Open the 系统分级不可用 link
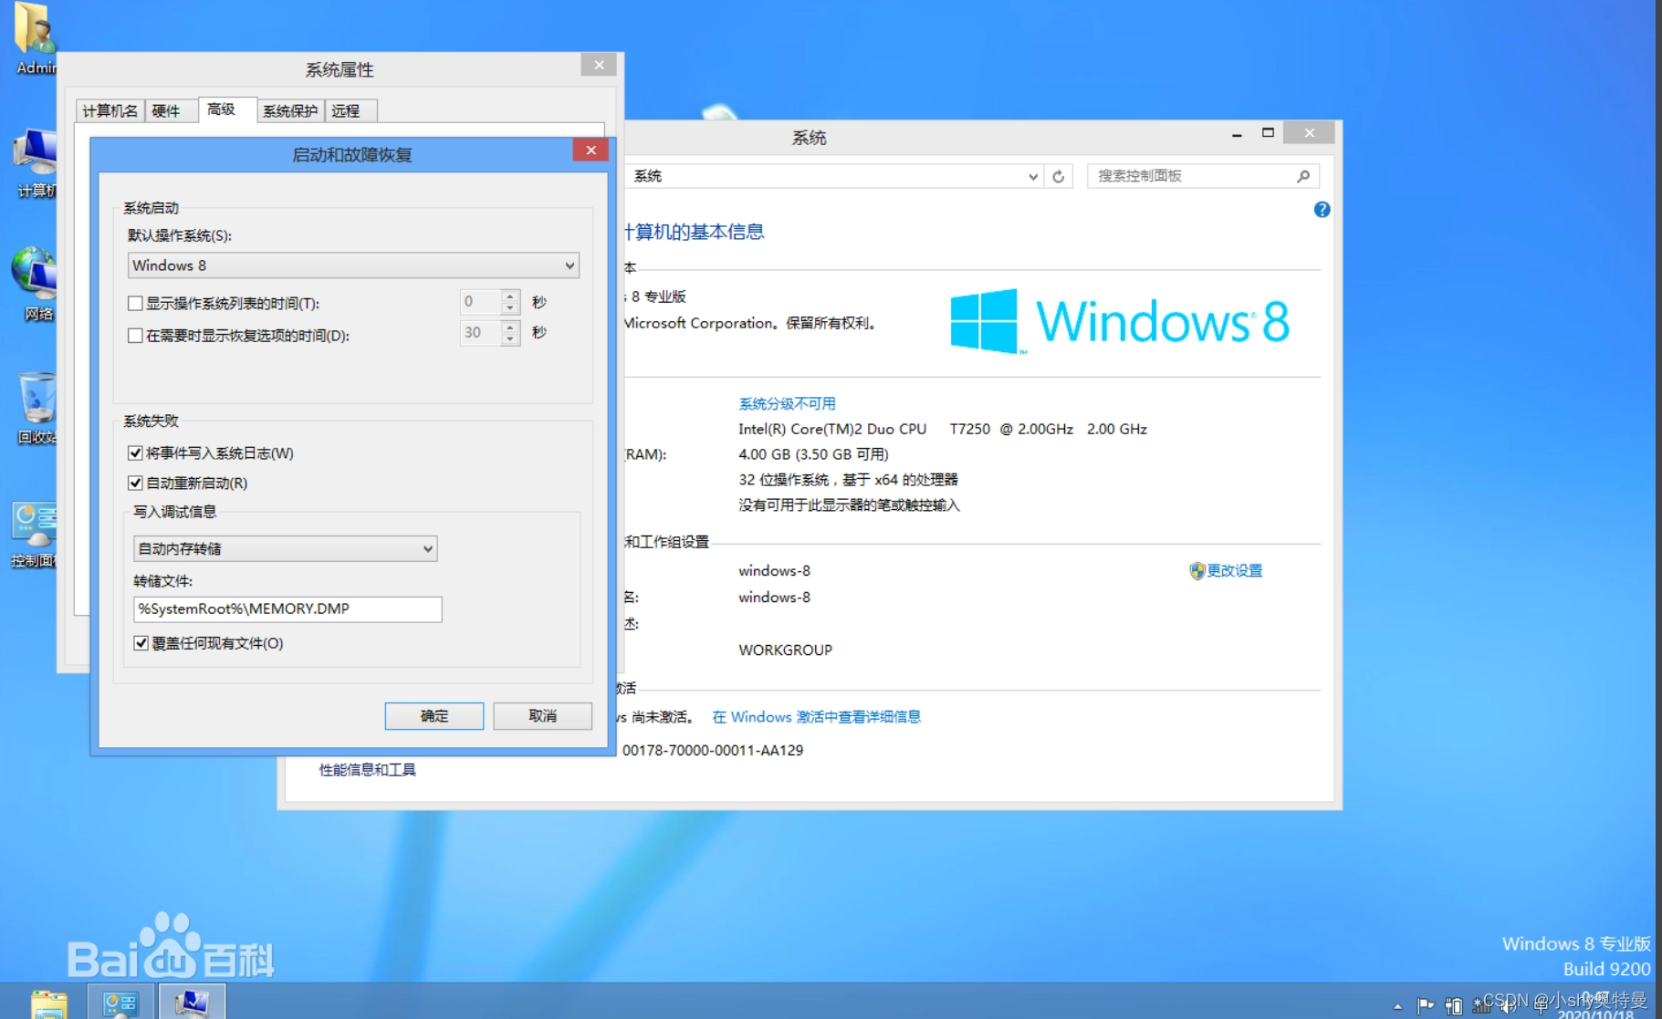The width and height of the screenshot is (1662, 1019). pos(787,403)
